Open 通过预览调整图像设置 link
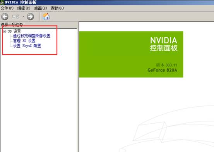 (32, 36)
